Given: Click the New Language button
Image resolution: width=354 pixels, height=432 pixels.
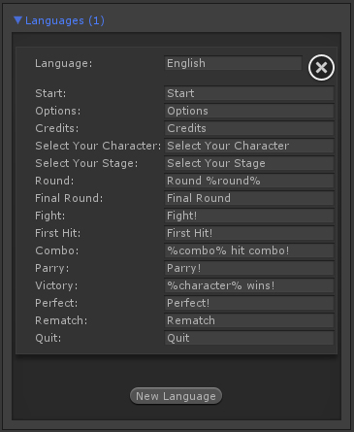Looking at the screenshot, I should click(x=176, y=396).
